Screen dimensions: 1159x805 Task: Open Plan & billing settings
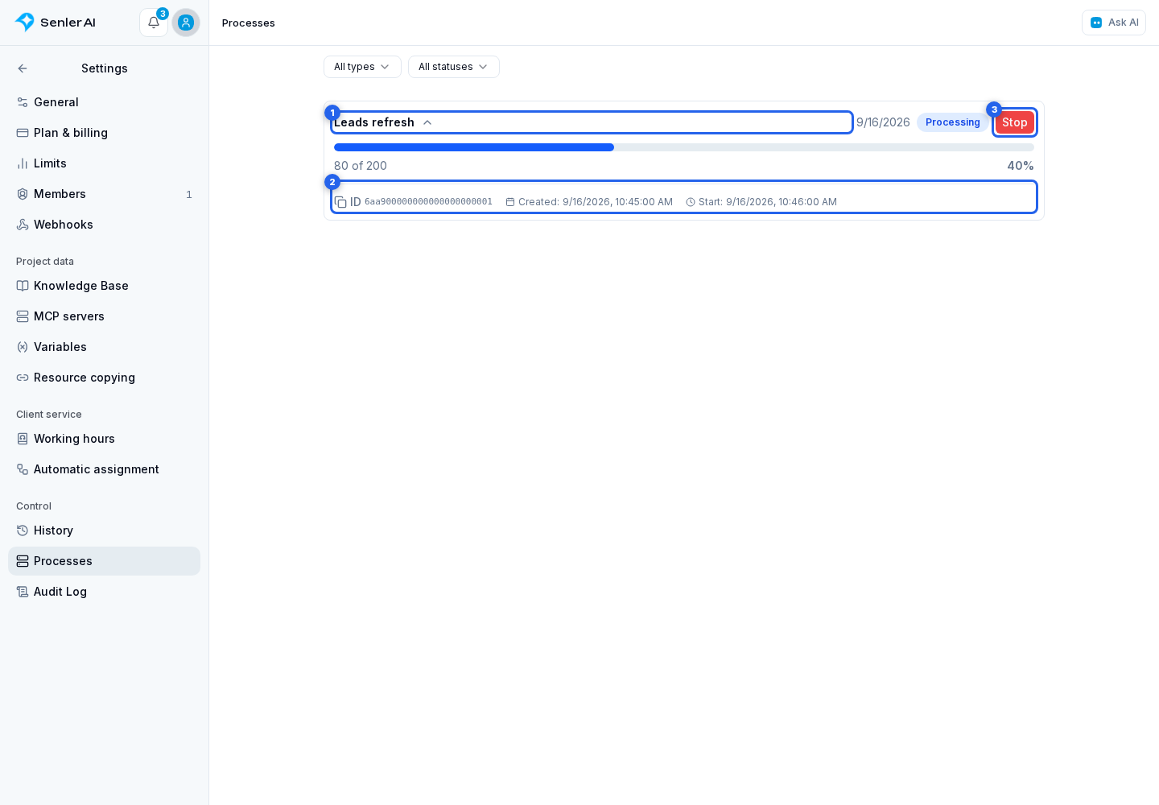point(104,133)
